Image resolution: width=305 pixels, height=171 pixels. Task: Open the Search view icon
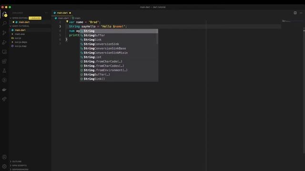[4, 23]
